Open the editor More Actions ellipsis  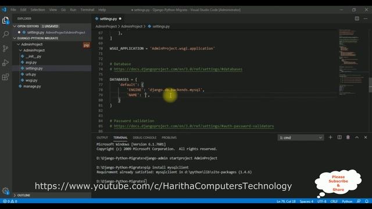click(366, 19)
